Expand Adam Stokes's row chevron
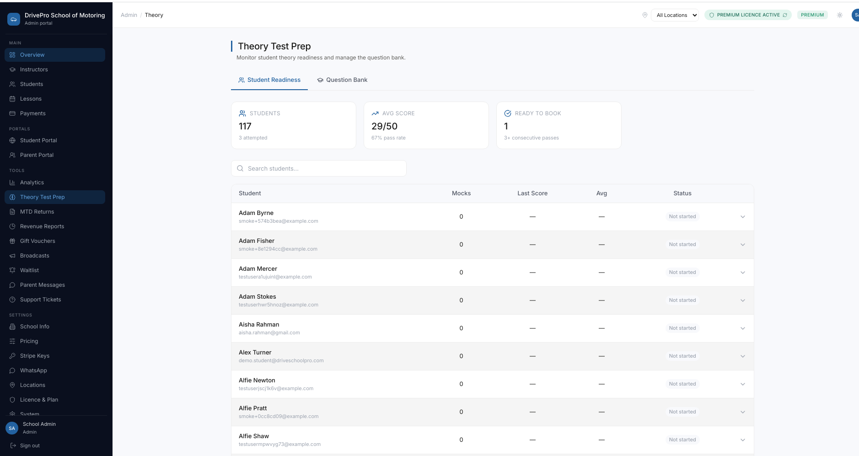 pyautogui.click(x=743, y=300)
